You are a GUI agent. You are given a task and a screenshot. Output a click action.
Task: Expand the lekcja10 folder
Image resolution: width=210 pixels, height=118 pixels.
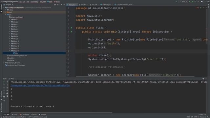(x=10, y=41)
